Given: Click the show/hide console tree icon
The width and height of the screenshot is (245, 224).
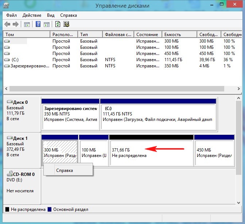Looking at the screenshot, I should 27,24.
